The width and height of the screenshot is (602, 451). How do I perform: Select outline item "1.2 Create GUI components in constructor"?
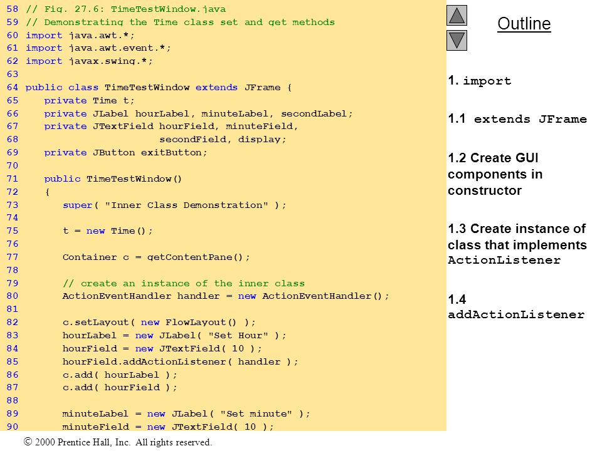tap(495, 174)
